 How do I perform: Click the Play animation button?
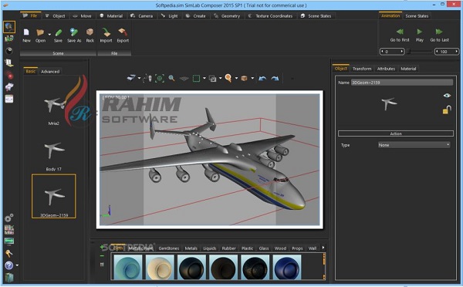click(x=420, y=35)
